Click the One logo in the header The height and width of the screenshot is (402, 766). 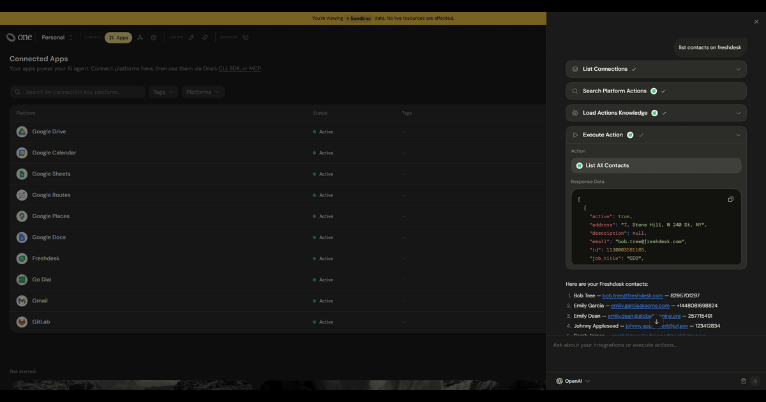coord(19,38)
